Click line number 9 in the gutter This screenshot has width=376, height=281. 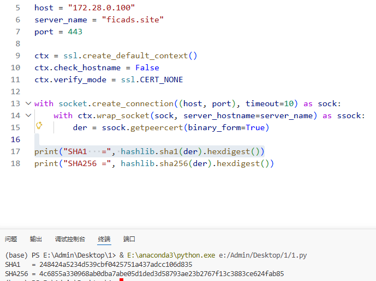pyautogui.click(x=18, y=56)
